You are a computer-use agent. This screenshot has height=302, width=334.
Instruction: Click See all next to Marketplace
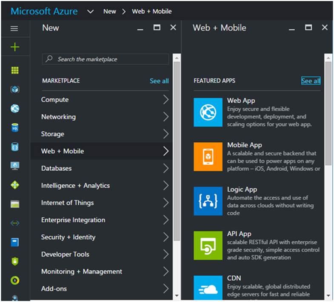(159, 81)
